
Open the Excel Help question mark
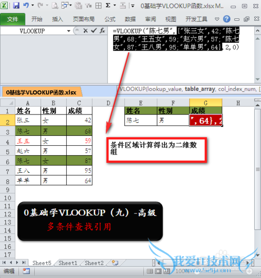[x=227, y=19]
